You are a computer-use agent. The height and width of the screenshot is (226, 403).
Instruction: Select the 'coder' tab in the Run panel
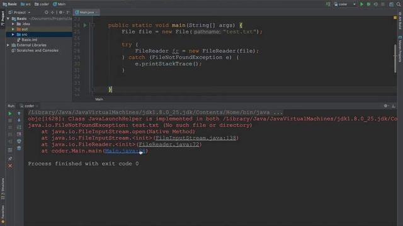click(x=29, y=106)
